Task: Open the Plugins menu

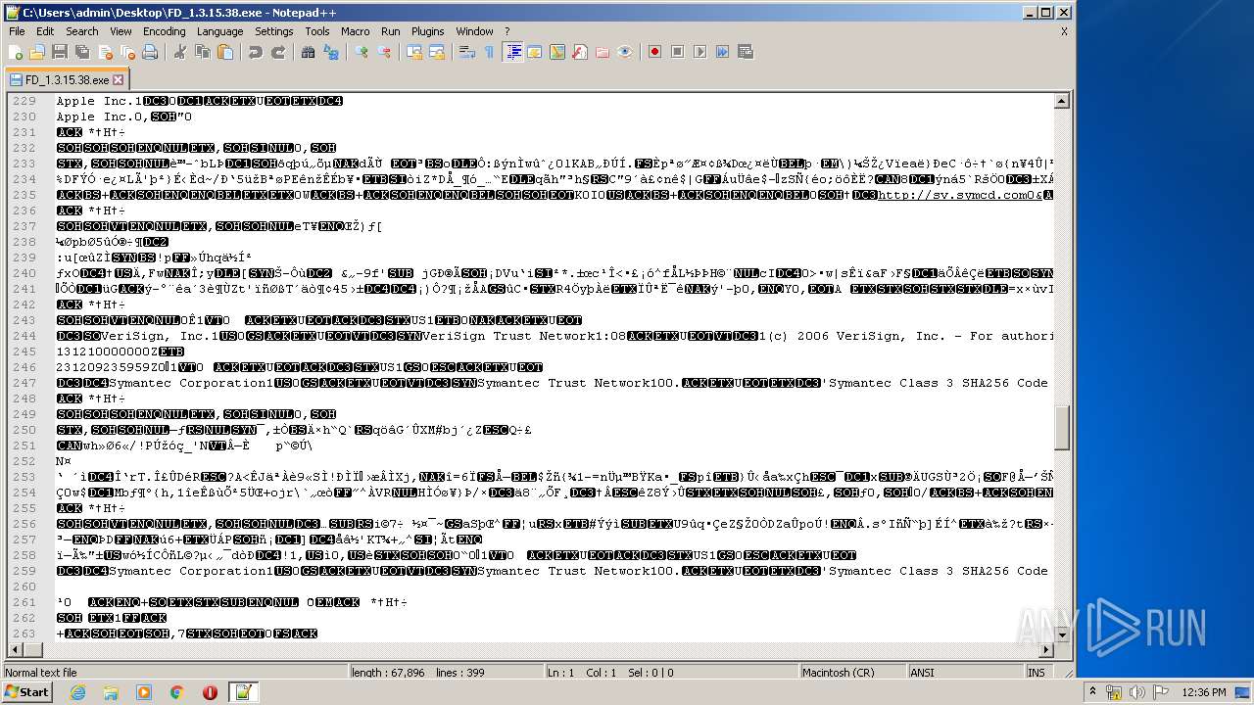Action: 428,31
